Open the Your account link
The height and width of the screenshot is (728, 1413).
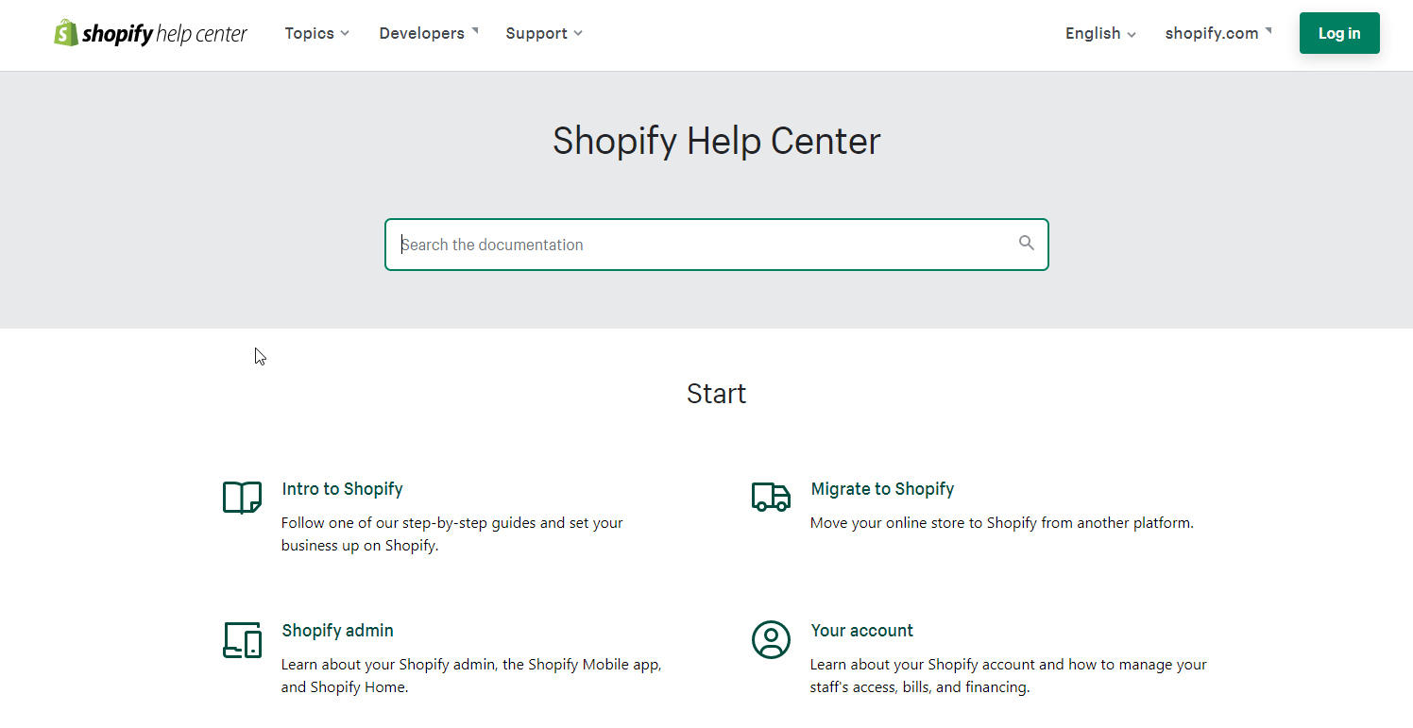coord(861,631)
